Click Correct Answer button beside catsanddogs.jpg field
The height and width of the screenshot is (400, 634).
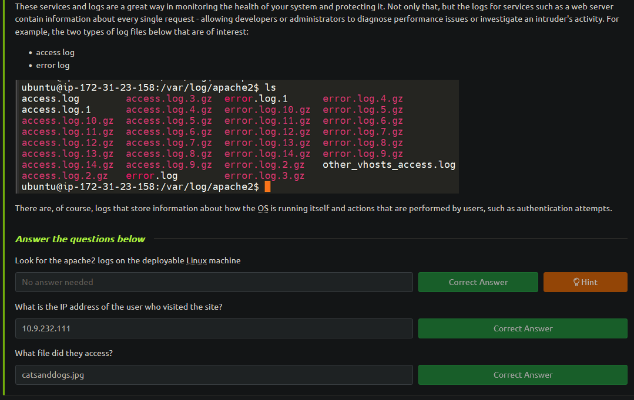coord(522,375)
